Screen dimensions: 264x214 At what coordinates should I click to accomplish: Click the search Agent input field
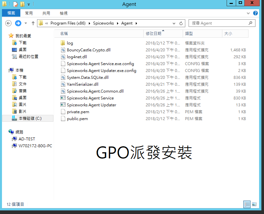click(222, 23)
